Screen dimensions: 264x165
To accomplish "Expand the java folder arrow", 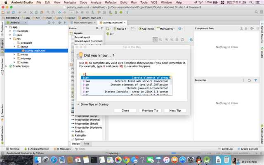I will point(10,35).
